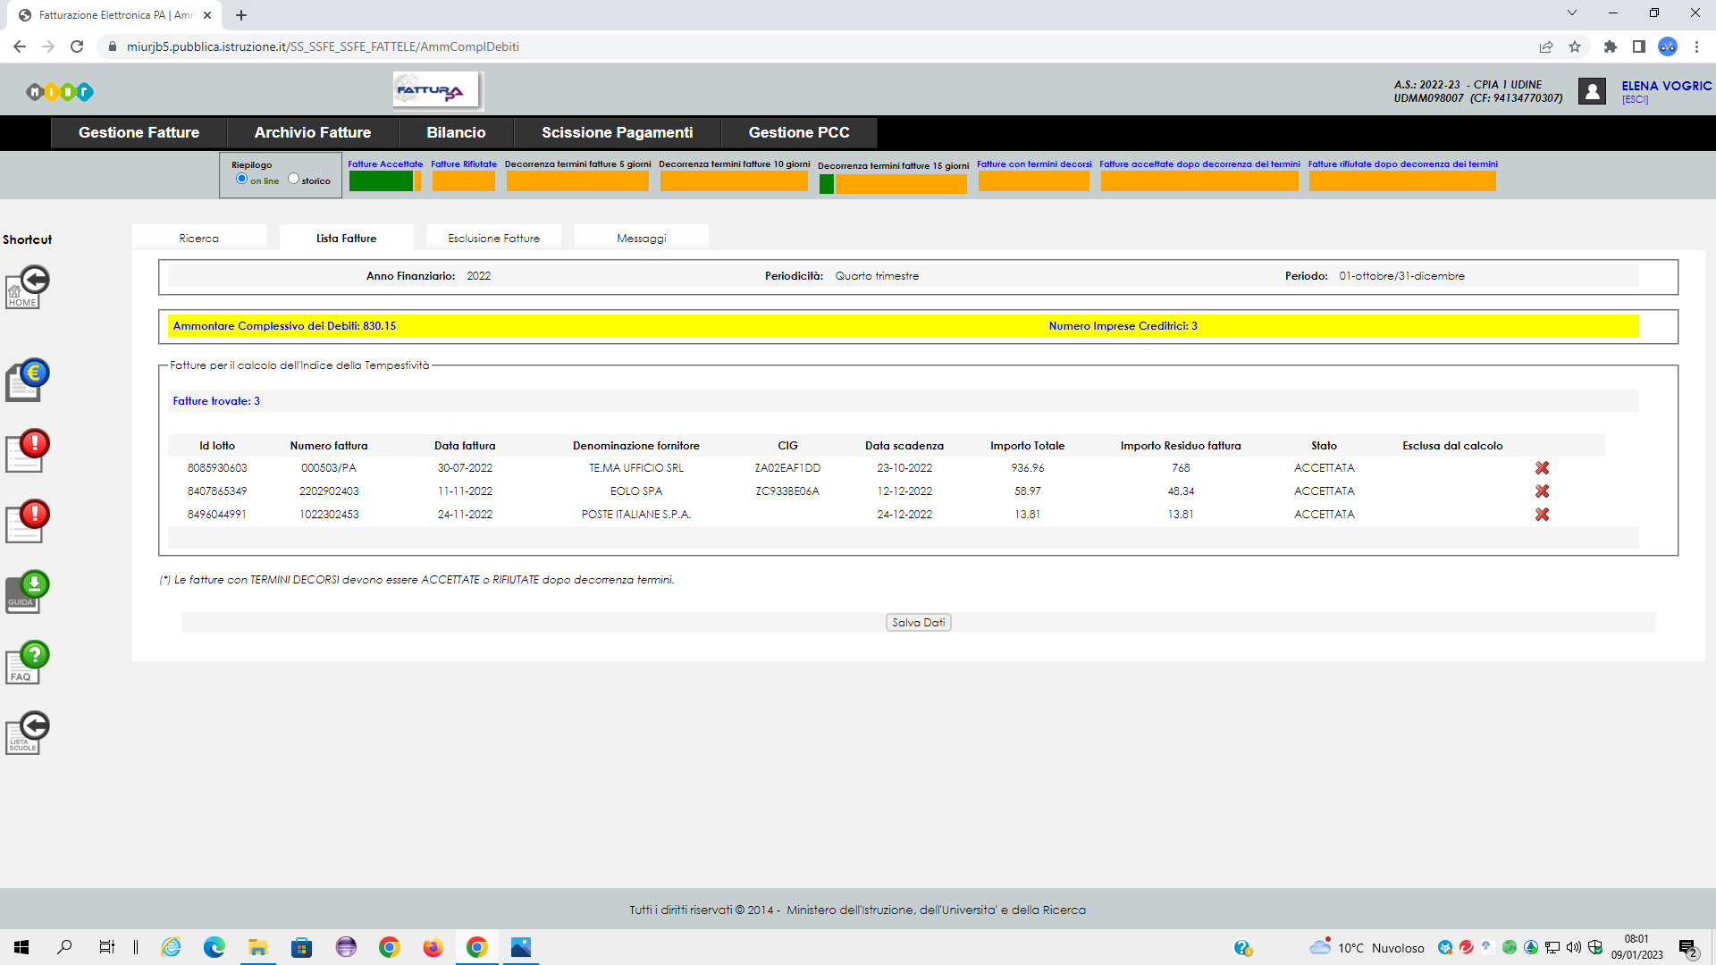Open the Scissione Pagamenti menu
The height and width of the screenshot is (965, 1716).
pos(617,132)
